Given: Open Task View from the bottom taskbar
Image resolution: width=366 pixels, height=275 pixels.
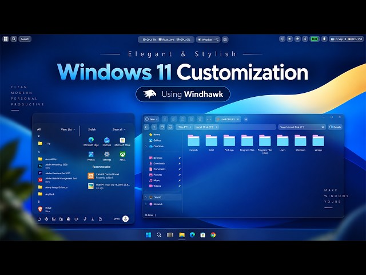Looking at the screenshot, I should pos(170,235).
